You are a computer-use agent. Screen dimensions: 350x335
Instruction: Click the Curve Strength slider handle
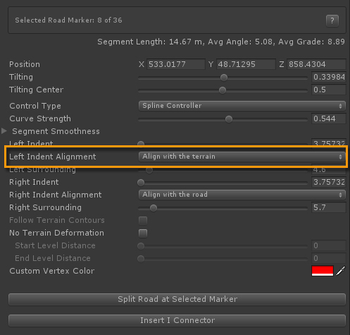(229, 119)
